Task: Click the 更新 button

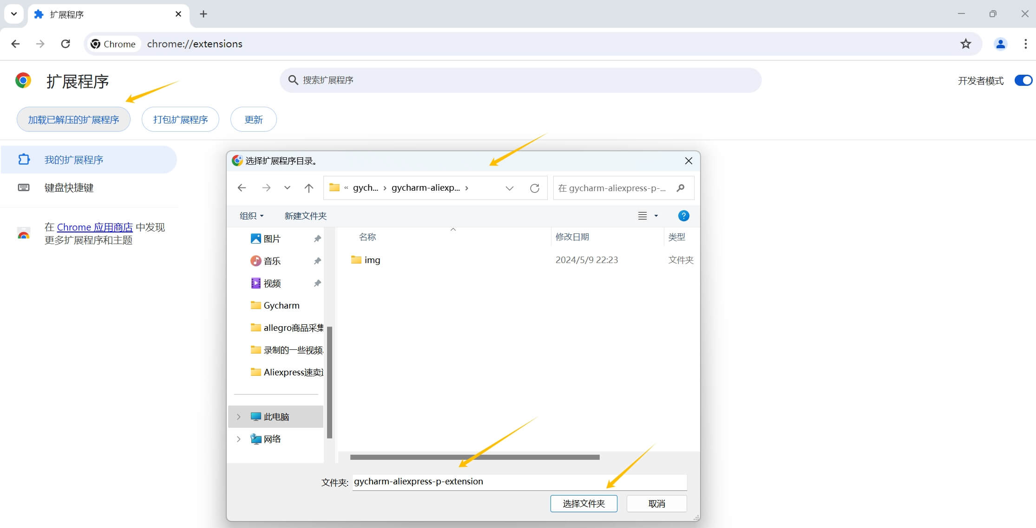Action: [254, 120]
